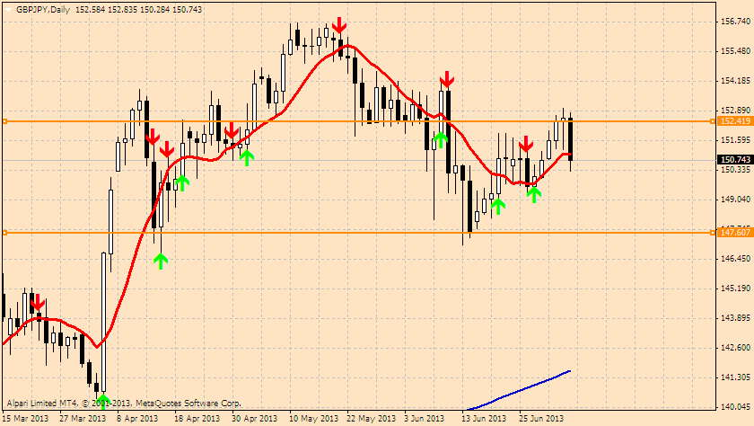Click the 142.600 price axis label
Screen dimensions: 754x426
[x=735, y=348]
